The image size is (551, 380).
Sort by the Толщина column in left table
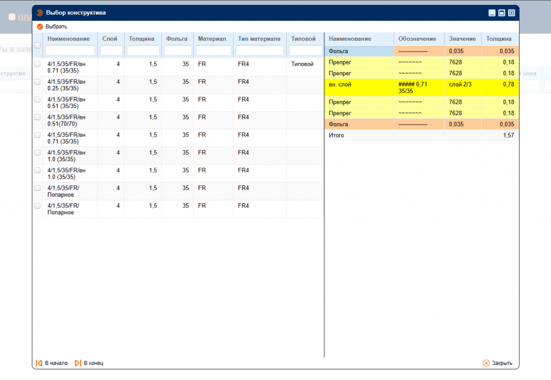(x=142, y=39)
